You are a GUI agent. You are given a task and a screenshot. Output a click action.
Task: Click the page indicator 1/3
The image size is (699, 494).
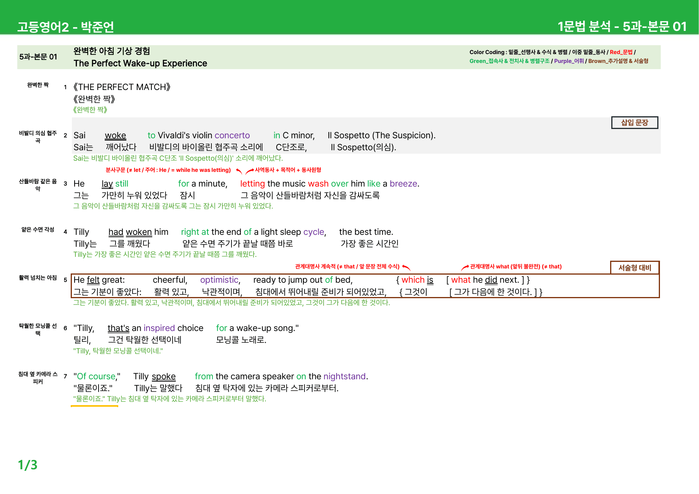(x=27, y=465)
